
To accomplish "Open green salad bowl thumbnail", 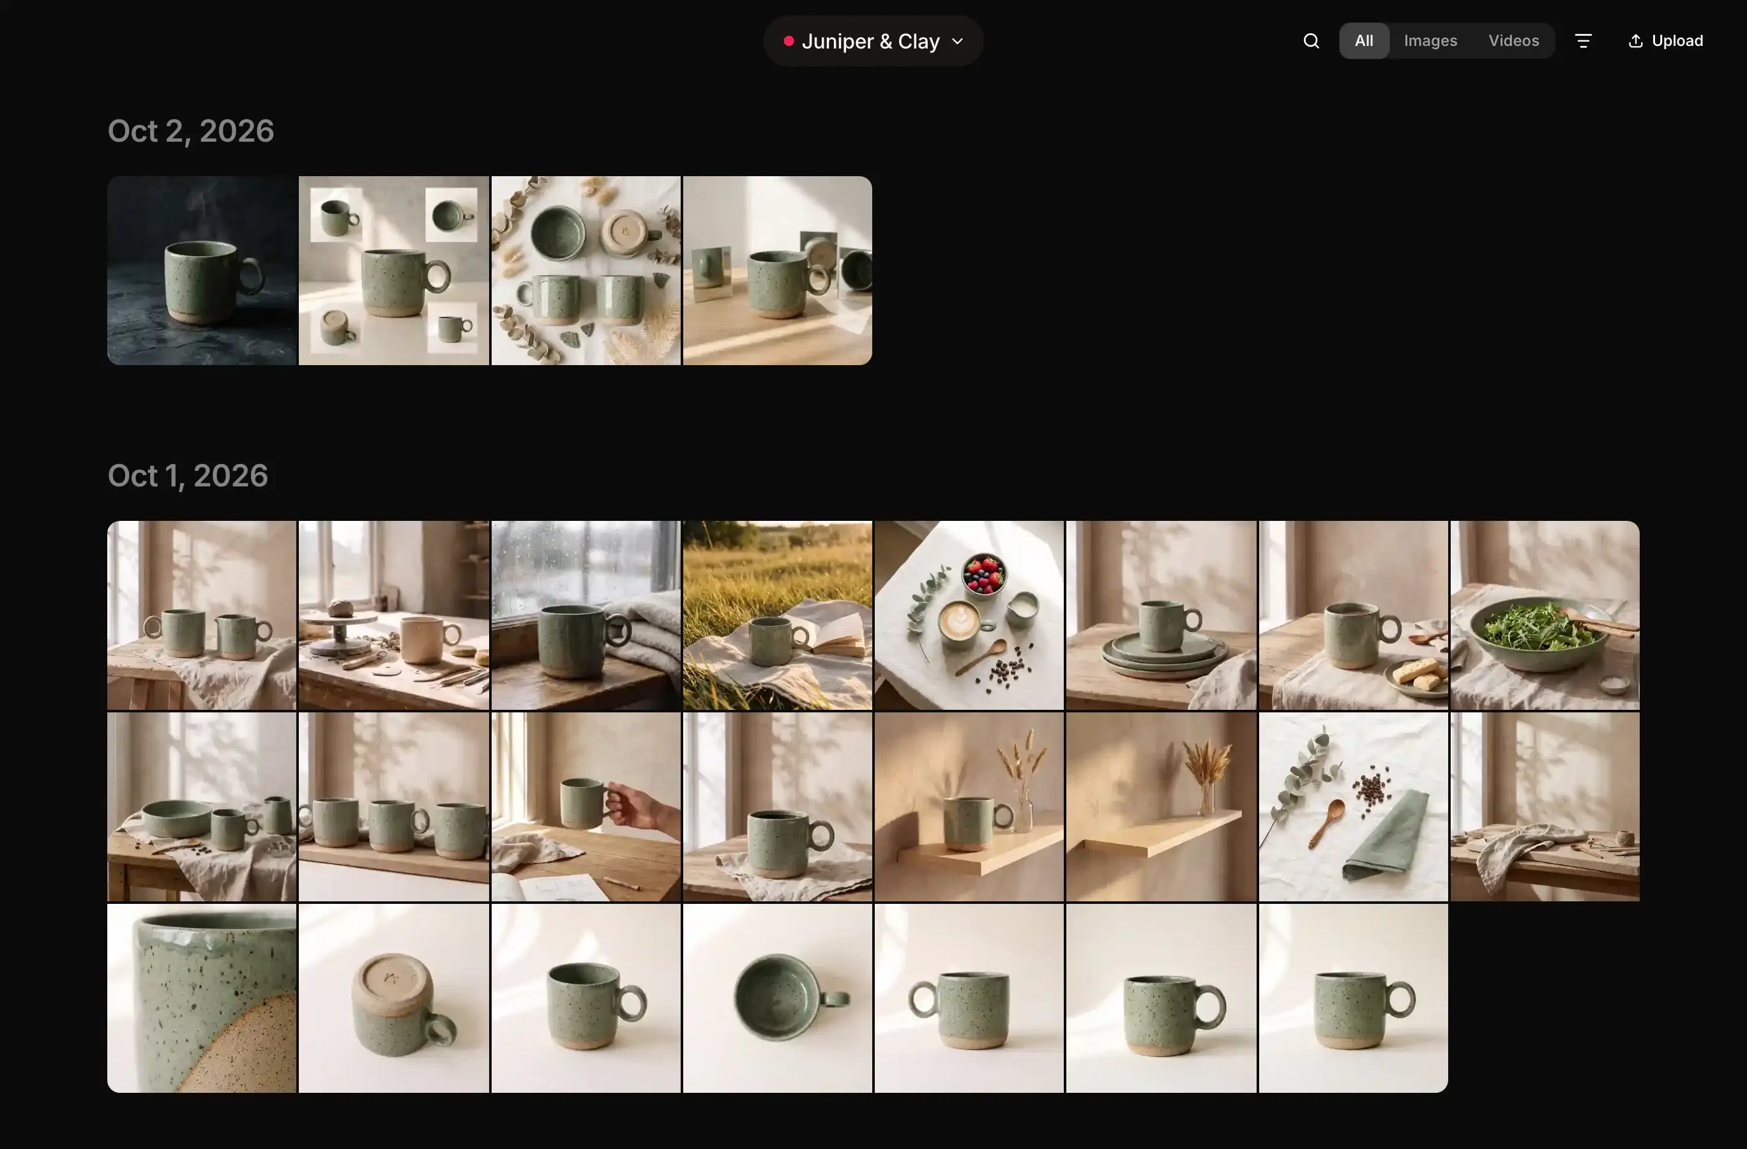I will [x=1545, y=615].
